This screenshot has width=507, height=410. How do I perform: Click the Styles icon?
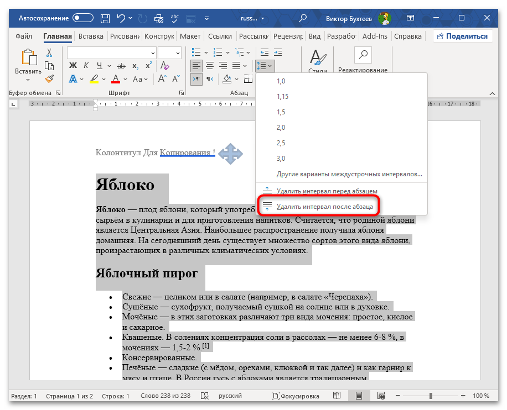click(x=318, y=57)
